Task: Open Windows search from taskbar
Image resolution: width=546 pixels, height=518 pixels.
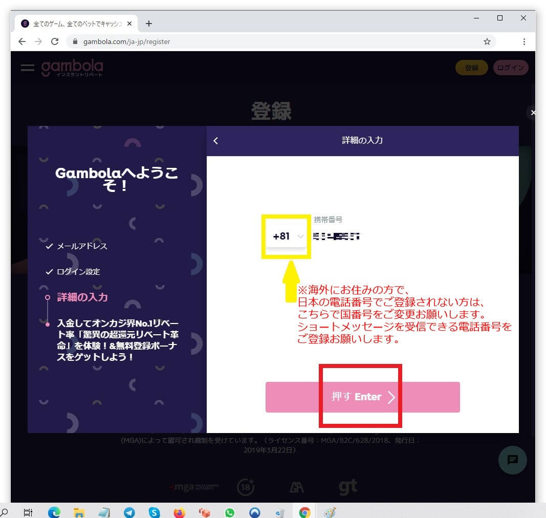Action: coord(4,512)
